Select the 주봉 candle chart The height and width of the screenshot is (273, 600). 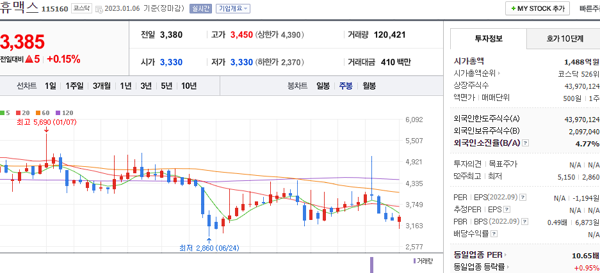click(x=346, y=86)
